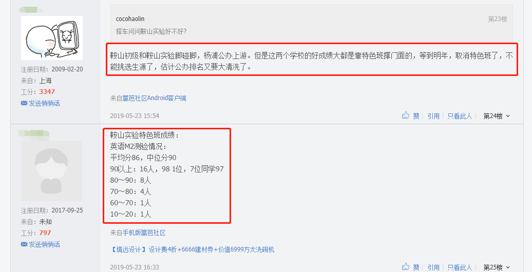This screenshot has width=532, height=272.
Task: Expand the 第25楼 dropdown arrow
Action: (x=508, y=267)
